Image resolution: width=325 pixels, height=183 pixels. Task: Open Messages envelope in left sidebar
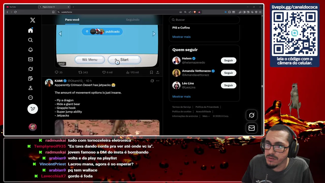tap(30, 59)
